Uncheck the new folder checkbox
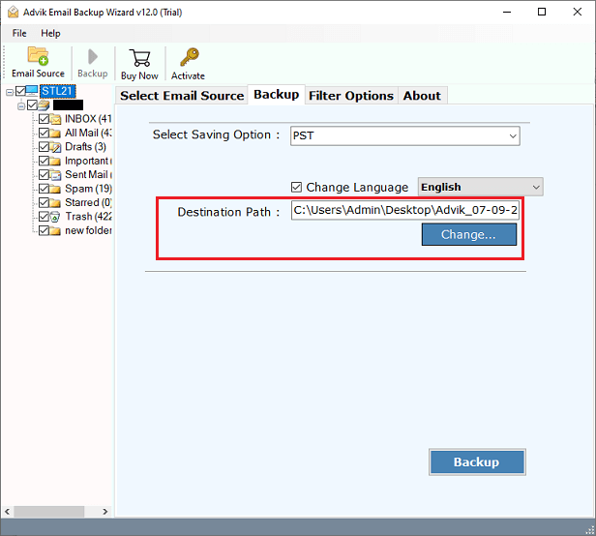This screenshot has width=596, height=536. (44, 230)
